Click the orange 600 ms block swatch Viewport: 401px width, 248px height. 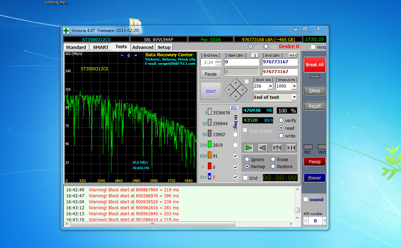(x=209, y=155)
